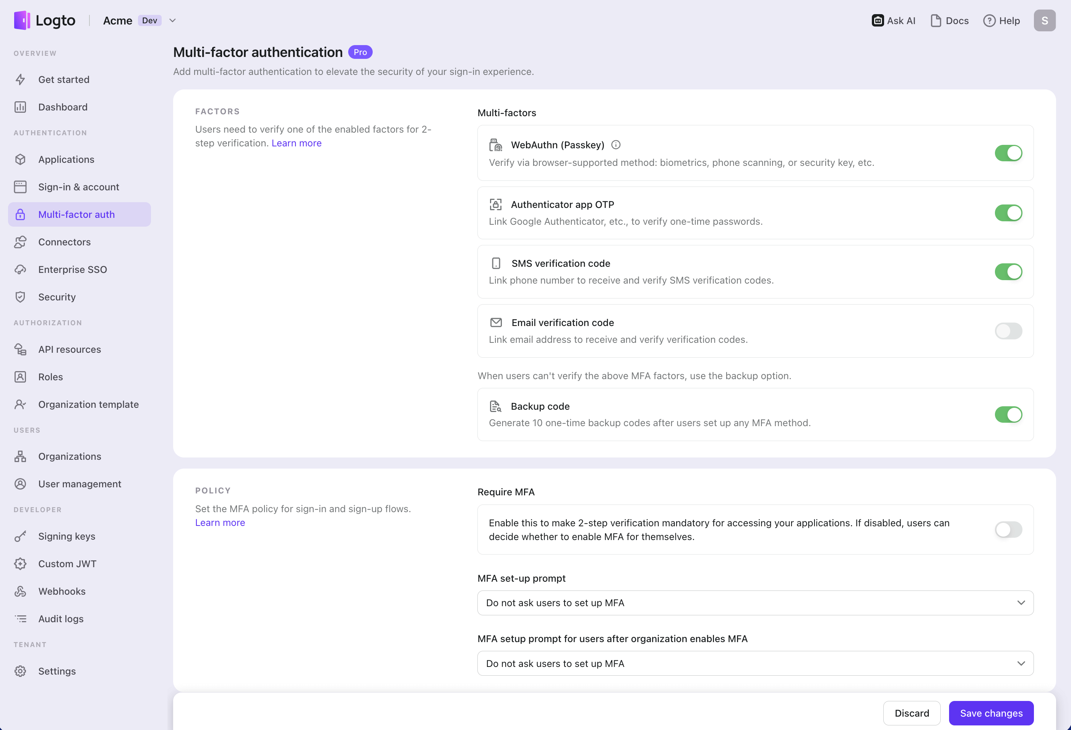
Task: Open the MFA set-up prompt dropdown
Action: (x=755, y=603)
